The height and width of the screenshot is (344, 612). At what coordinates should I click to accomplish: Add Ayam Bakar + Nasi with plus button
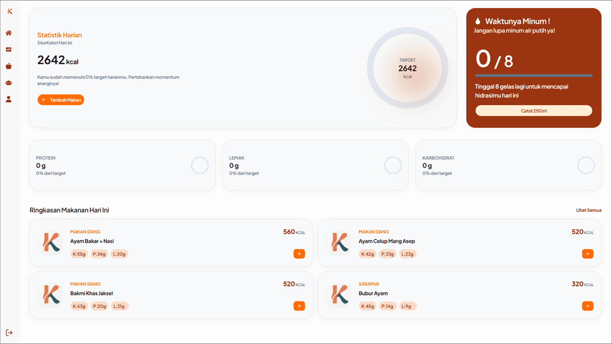pyautogui.click(x=299, y=253)
